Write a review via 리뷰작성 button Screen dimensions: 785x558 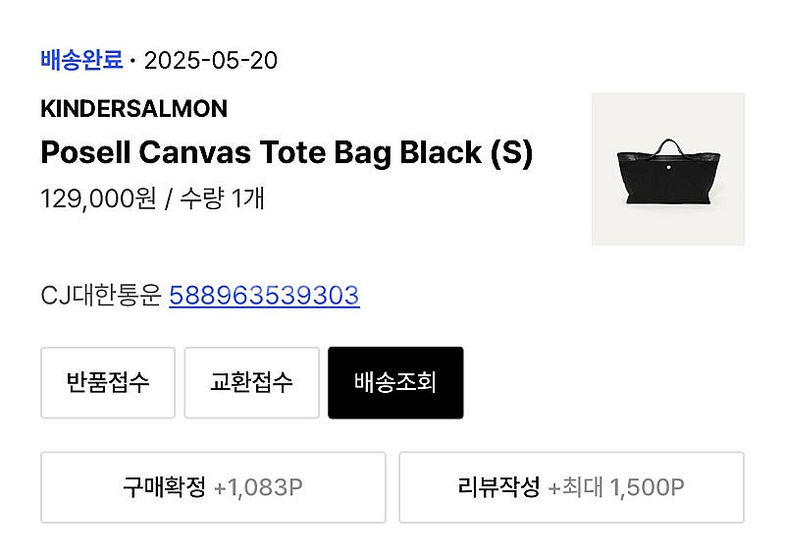(x=571, y=487)
